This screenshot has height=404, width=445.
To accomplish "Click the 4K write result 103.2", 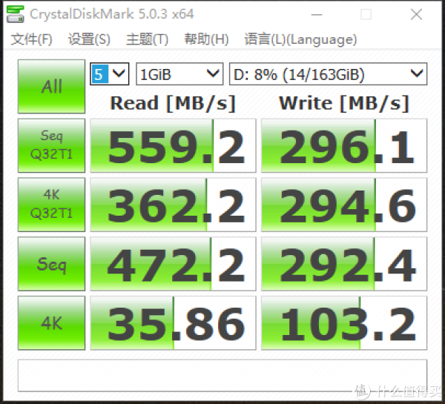I will pos(344,323).
